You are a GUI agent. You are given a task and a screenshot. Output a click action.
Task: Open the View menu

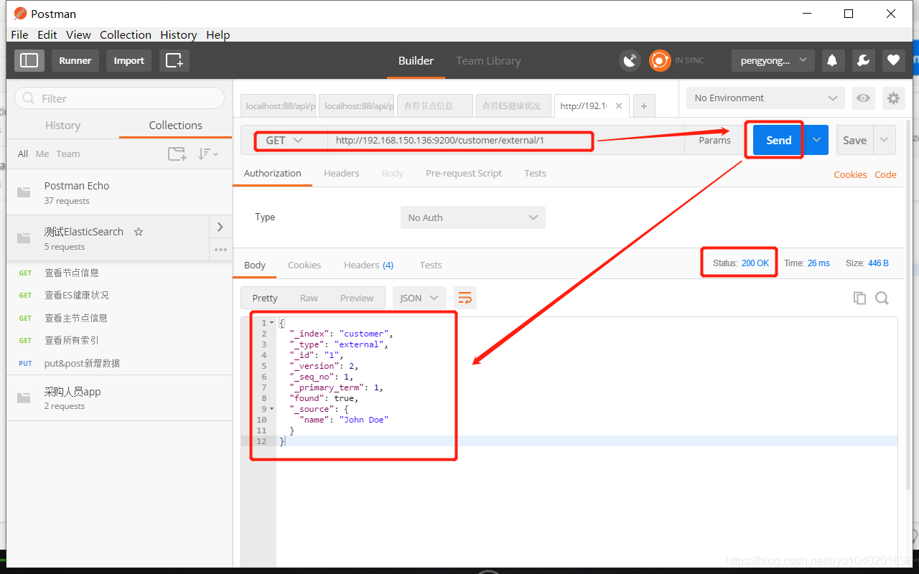tap(78, 34)
